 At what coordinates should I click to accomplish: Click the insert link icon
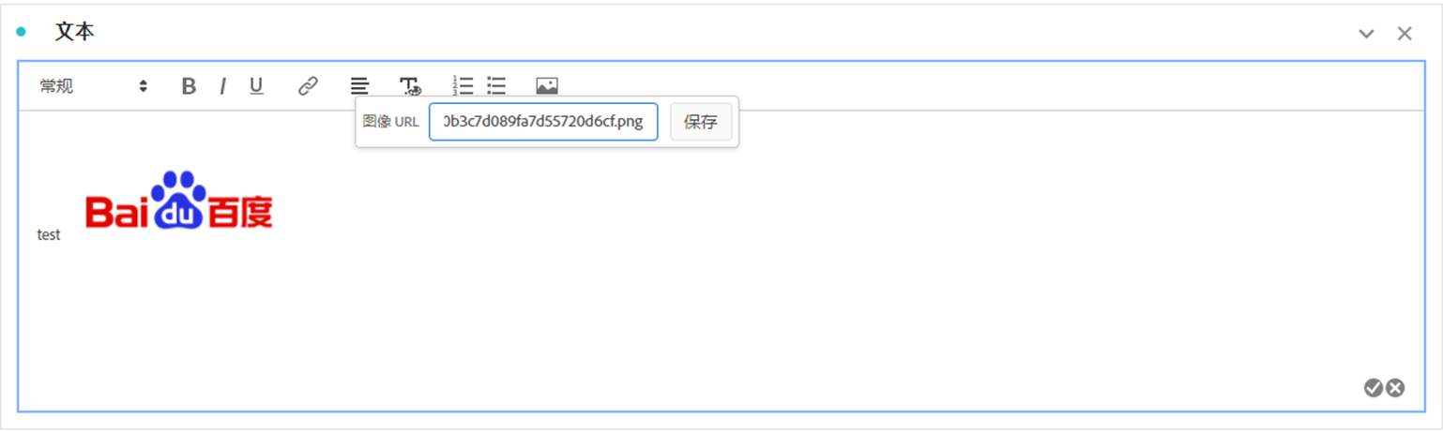tap(308, 86)
